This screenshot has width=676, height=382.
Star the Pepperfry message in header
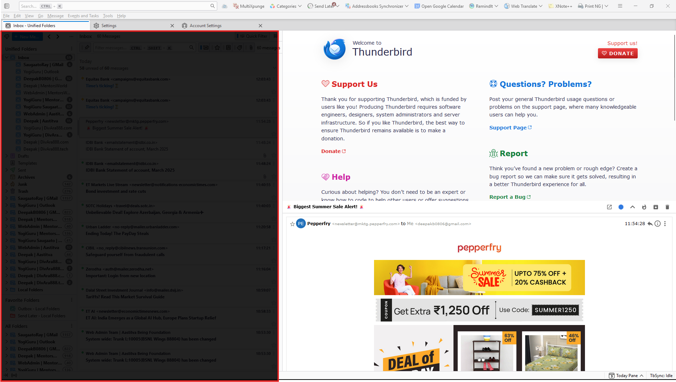292,224
